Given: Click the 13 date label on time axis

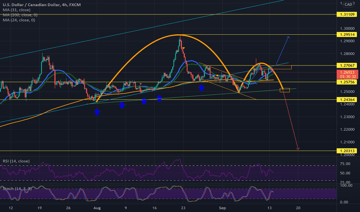Looking at the screenshot, I should [x=269, y=208].
